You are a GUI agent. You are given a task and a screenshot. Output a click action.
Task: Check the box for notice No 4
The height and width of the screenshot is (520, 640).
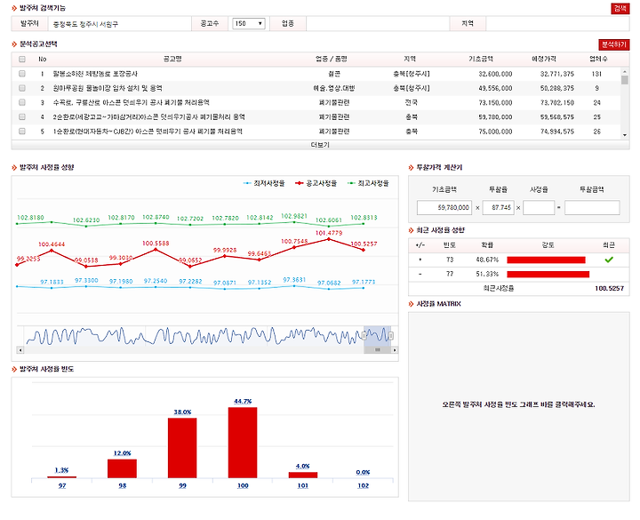tap(22, 116)
